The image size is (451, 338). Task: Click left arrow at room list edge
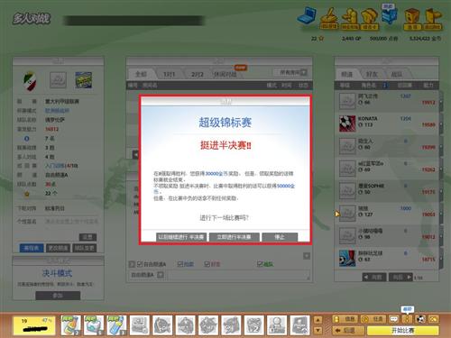[135, 155]
